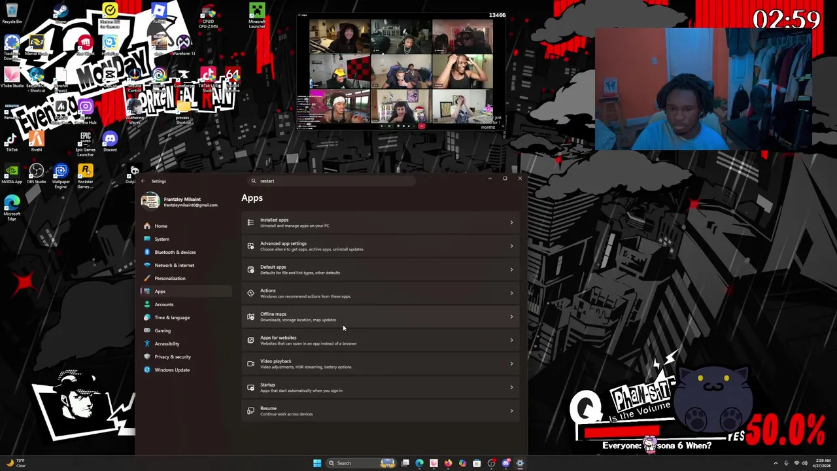Screen dimensions: 837x471
Task: Expand Advanced app settings chevron
Action: 511,246
